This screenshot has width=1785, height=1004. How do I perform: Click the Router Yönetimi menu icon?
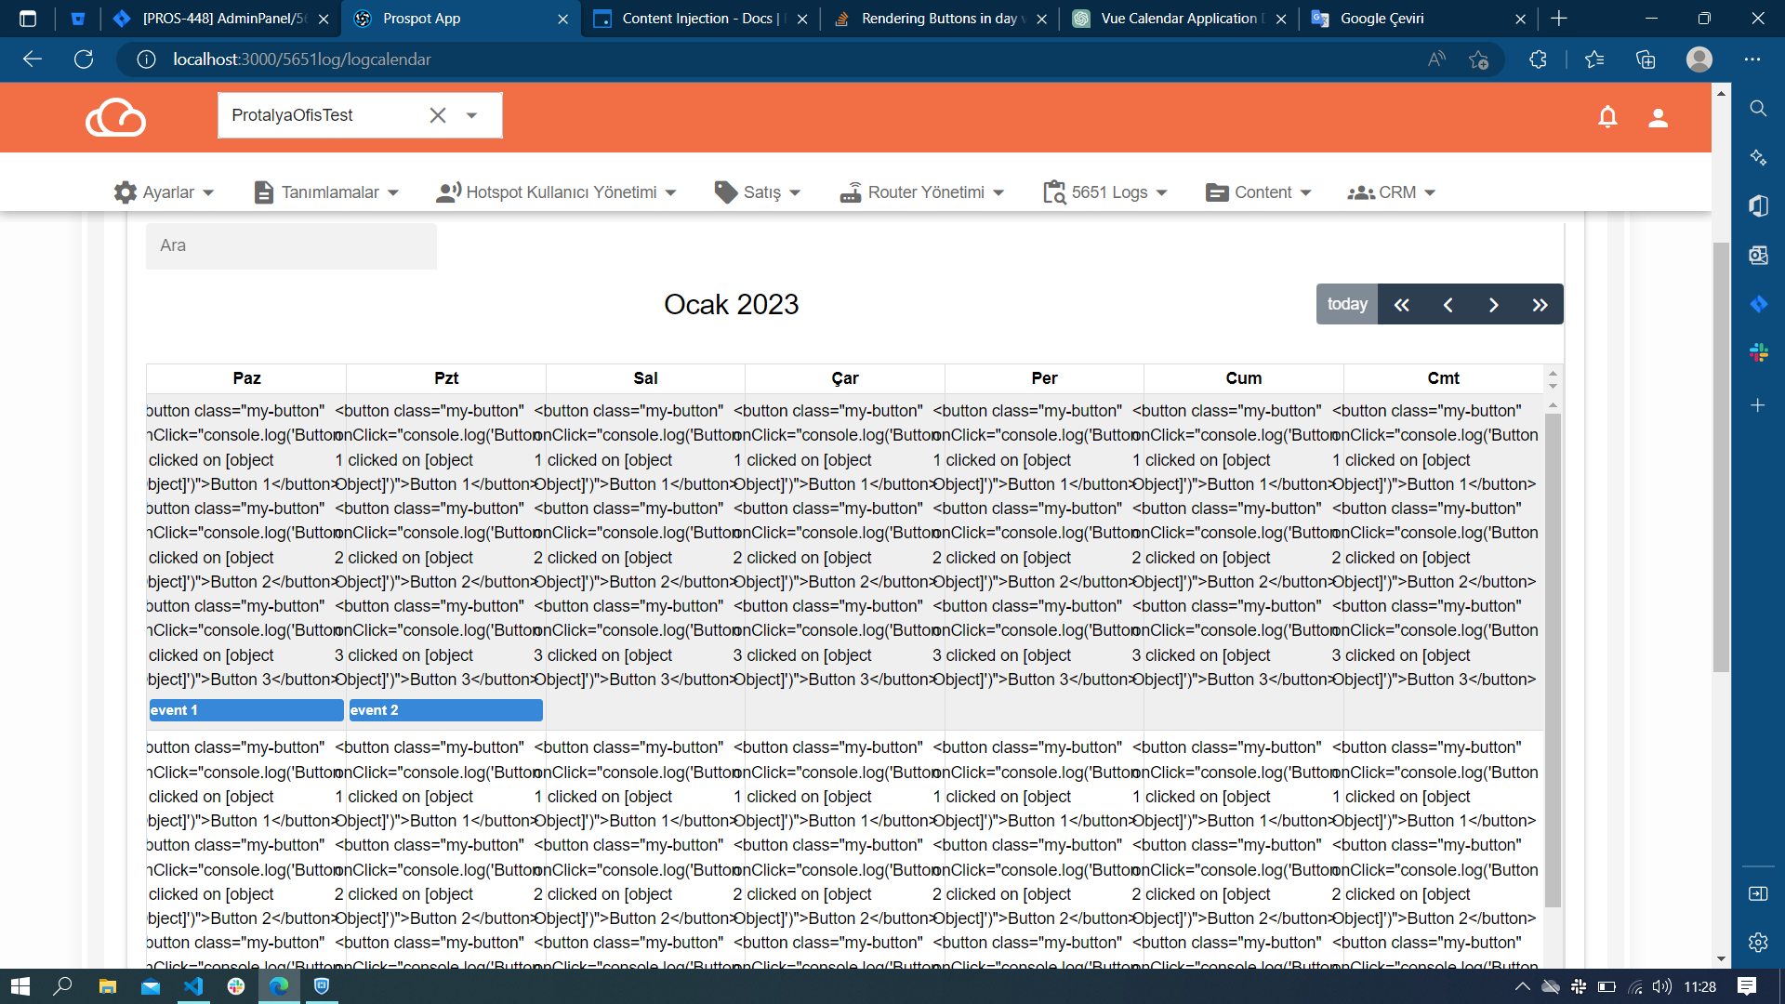tap(850, 192)
